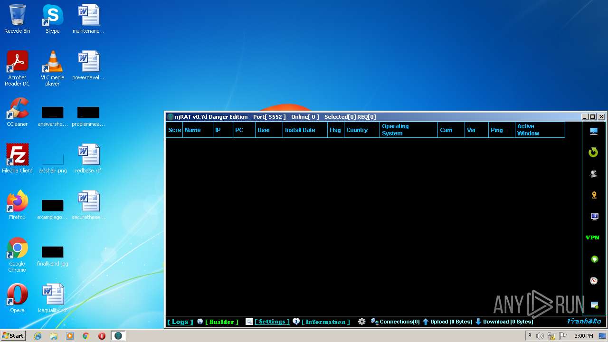608x342 pixels.
Task: Sort by the IP column header
Action: pyautogui.click(x=223, y=130)
